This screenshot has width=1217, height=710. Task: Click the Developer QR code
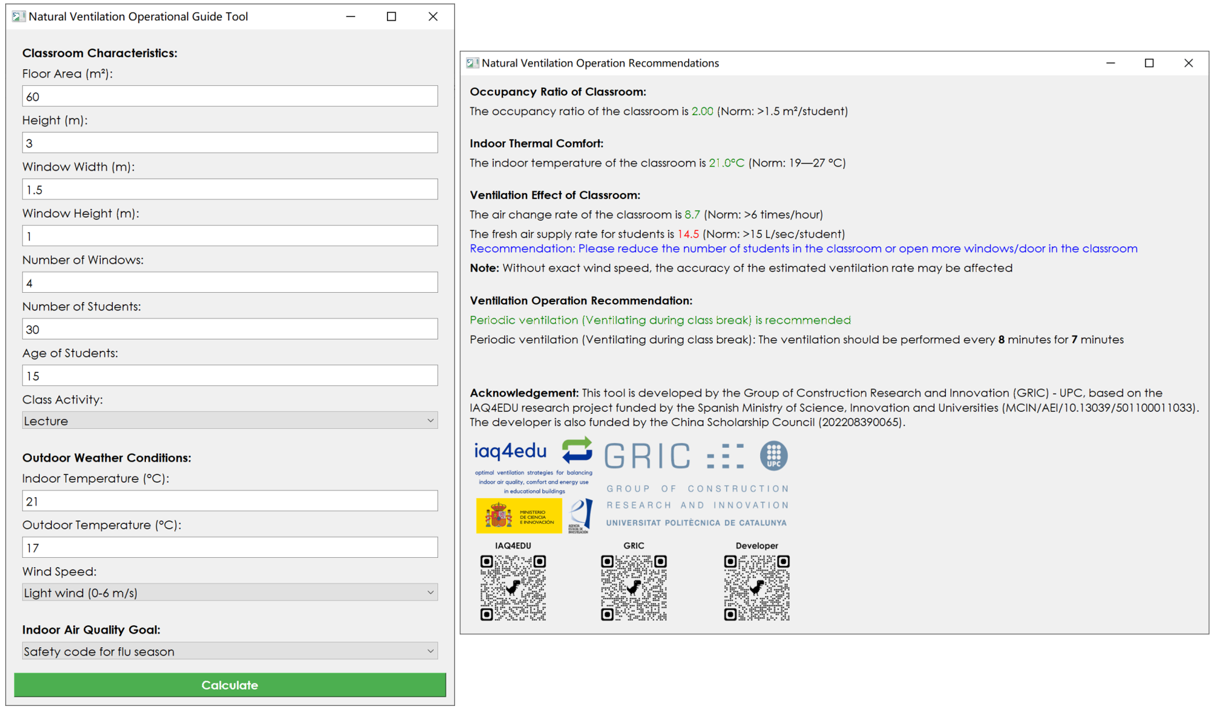757,588
